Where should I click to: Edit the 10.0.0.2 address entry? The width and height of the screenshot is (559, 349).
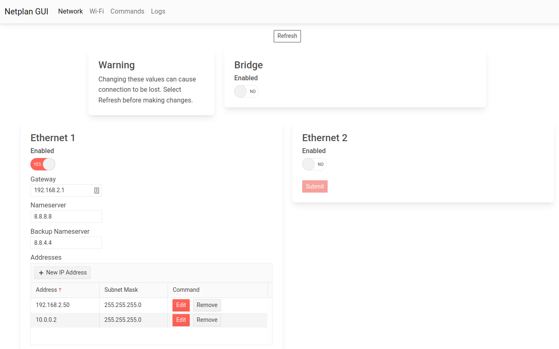click(x=181, y=320)
